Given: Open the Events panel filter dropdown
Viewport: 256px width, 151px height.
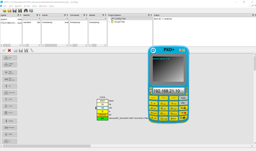Looking at the screenshot, I should (x=67, y=18).
